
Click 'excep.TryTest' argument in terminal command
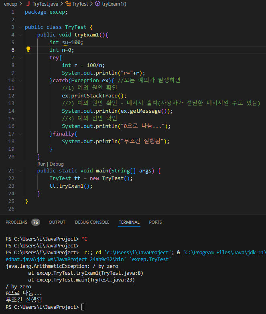point(150,259)
